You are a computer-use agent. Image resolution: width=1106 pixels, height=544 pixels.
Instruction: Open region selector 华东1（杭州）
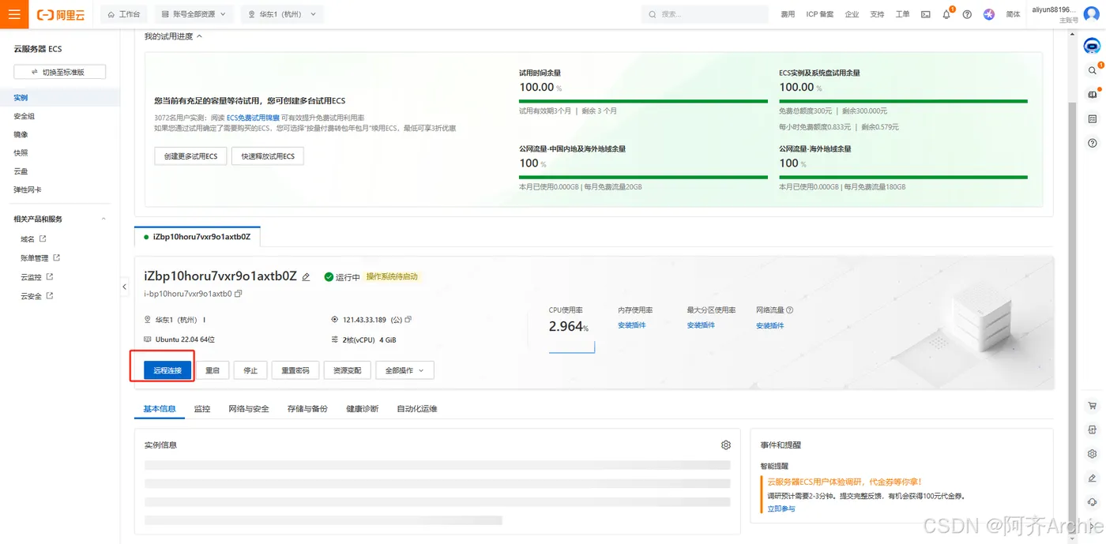click(281, 14)
